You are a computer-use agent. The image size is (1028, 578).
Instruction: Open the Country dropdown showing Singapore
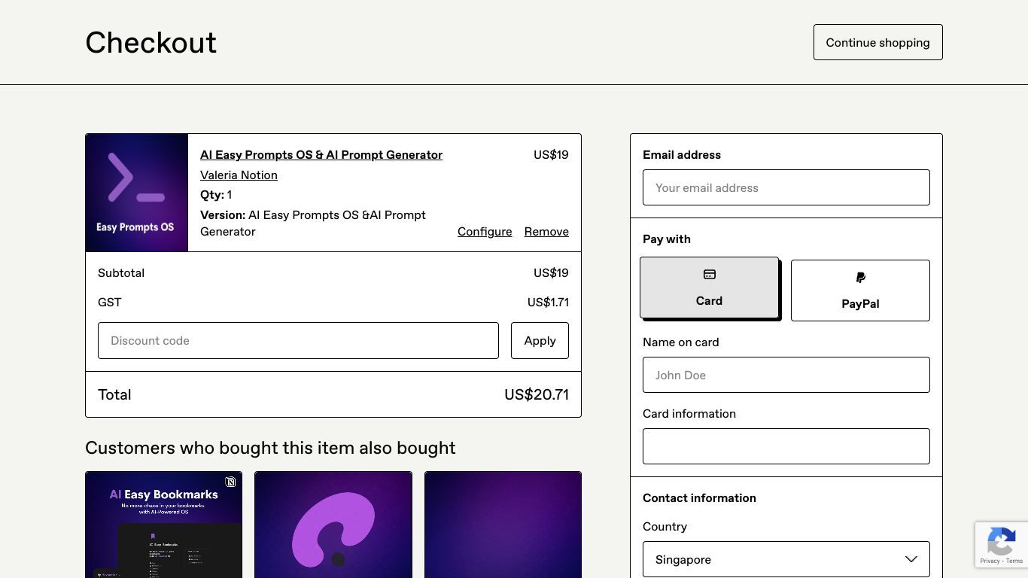(786, 559)
